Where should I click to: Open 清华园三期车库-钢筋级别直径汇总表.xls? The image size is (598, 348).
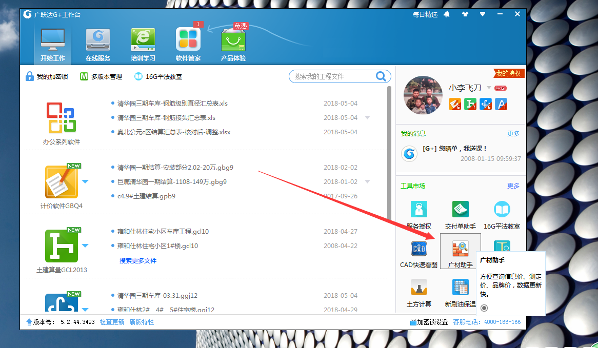[x=172, y=104]
